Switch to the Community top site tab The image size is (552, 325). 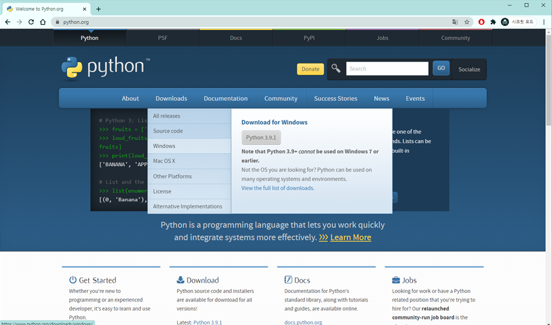(x=455, y=37)
